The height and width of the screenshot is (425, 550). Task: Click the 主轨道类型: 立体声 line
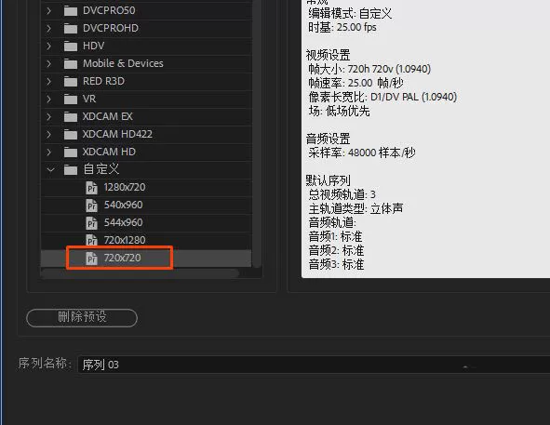pyautogui.click(x=355, y=208)
